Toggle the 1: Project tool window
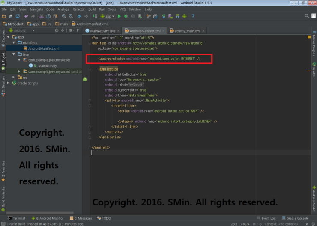This screenshot has width=317, height=226. tap(3, 61)
